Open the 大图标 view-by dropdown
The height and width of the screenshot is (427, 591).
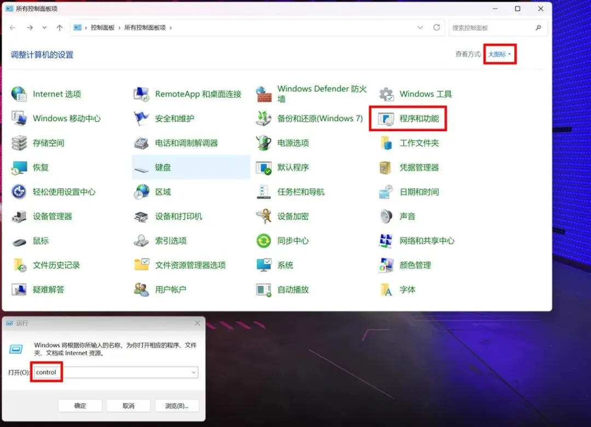coord(500,54)
